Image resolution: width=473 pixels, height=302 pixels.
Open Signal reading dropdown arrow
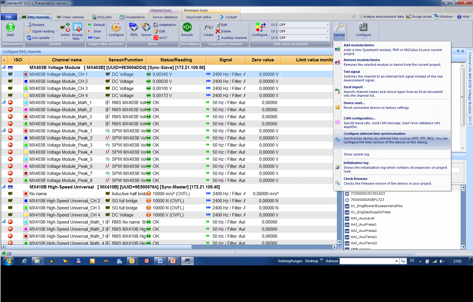click(x=57, y=31)
